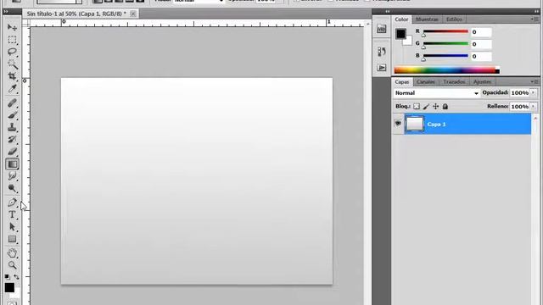Select the Rectangular Marquee tool
Viewport: 543px width, 305px height.
[12, 40]
